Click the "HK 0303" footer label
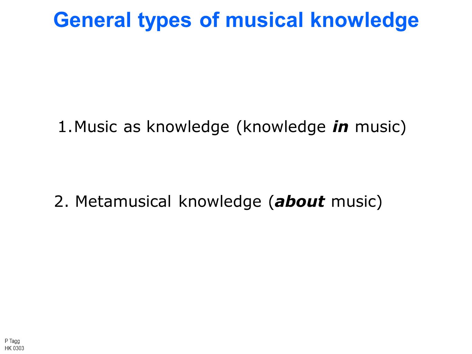 15,348
